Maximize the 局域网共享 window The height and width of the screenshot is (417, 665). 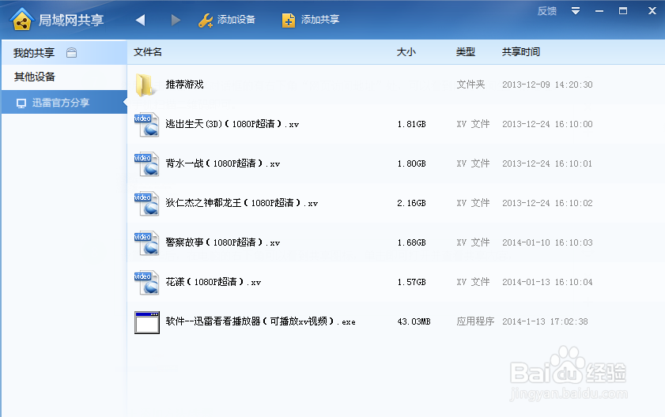(x=623, y=11)
